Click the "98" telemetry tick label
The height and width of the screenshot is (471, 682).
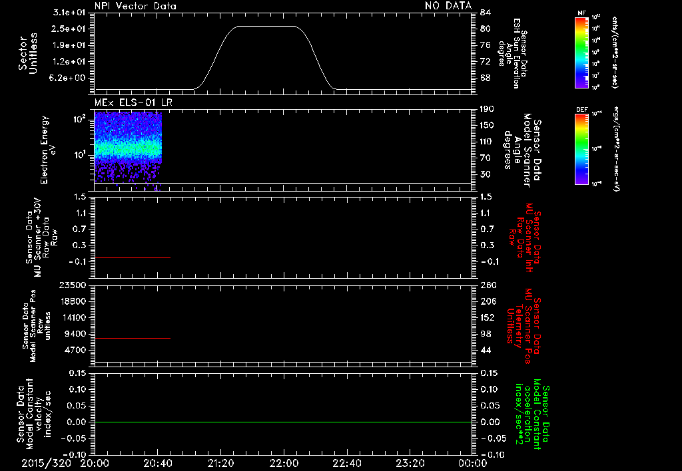[486, 334]
